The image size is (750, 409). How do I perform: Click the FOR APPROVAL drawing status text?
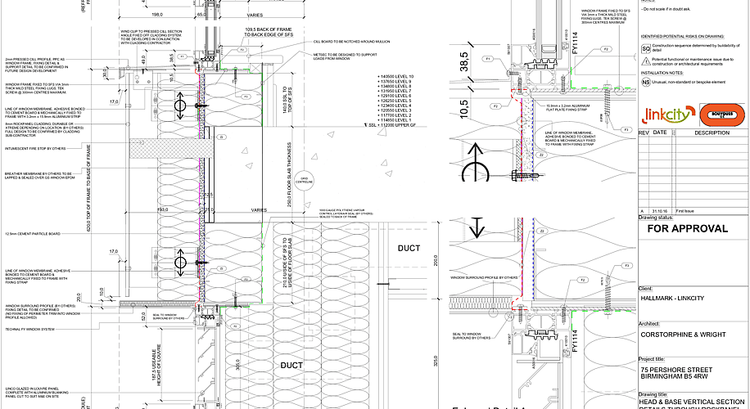point(687,229)
